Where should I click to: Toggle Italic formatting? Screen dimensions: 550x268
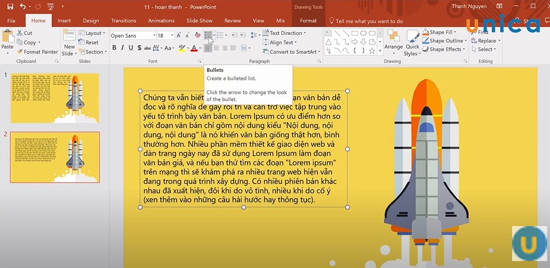(x=122, y=48)
